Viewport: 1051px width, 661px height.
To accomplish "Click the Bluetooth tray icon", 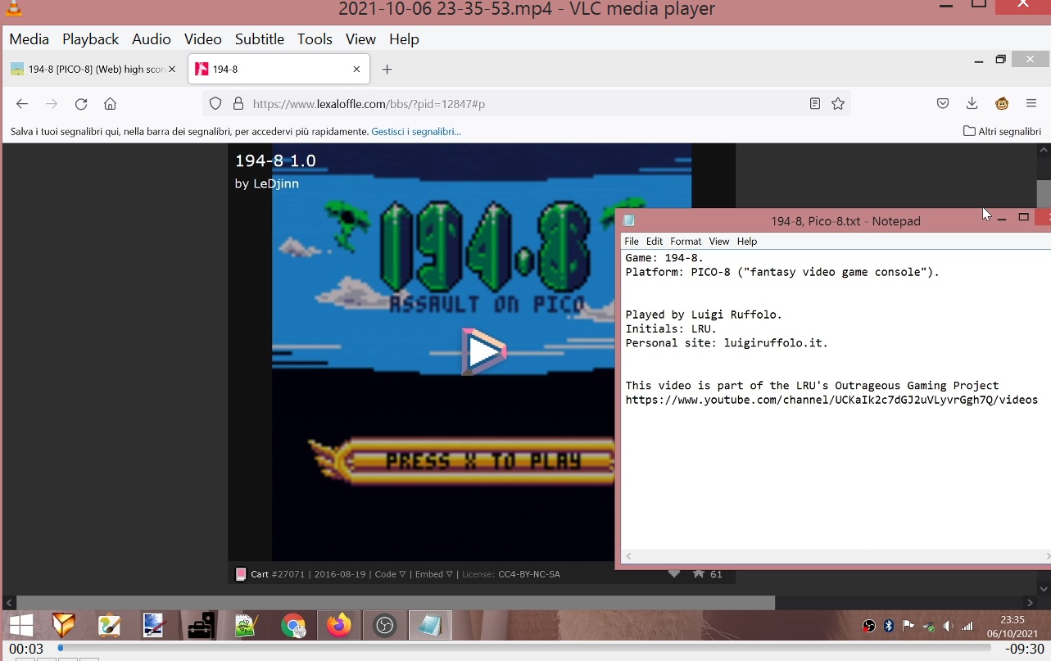I will point(889,626).
